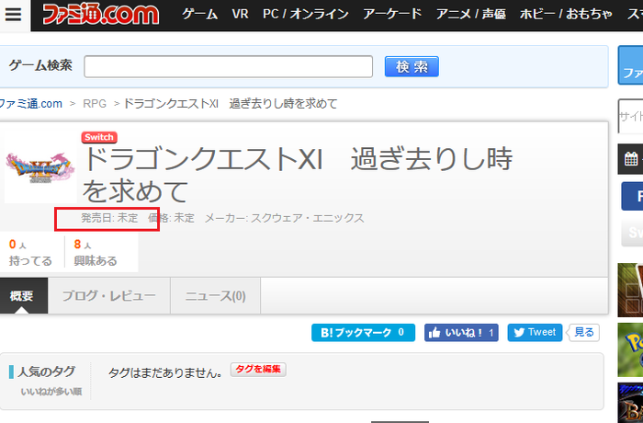Click the 8人 興味ある counter
This screenshot has width=643, height=423.
(96, 253)
